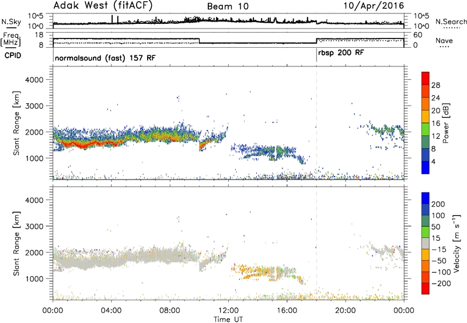467x323 pixels.
Task: Click 'Slant Range [km]' label of velocity panel
Action: 17,243
